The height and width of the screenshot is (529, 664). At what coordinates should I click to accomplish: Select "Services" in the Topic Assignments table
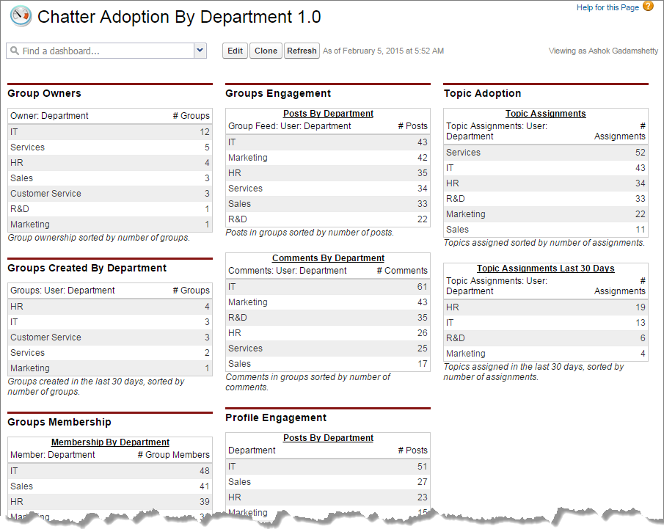pos(463,153)
